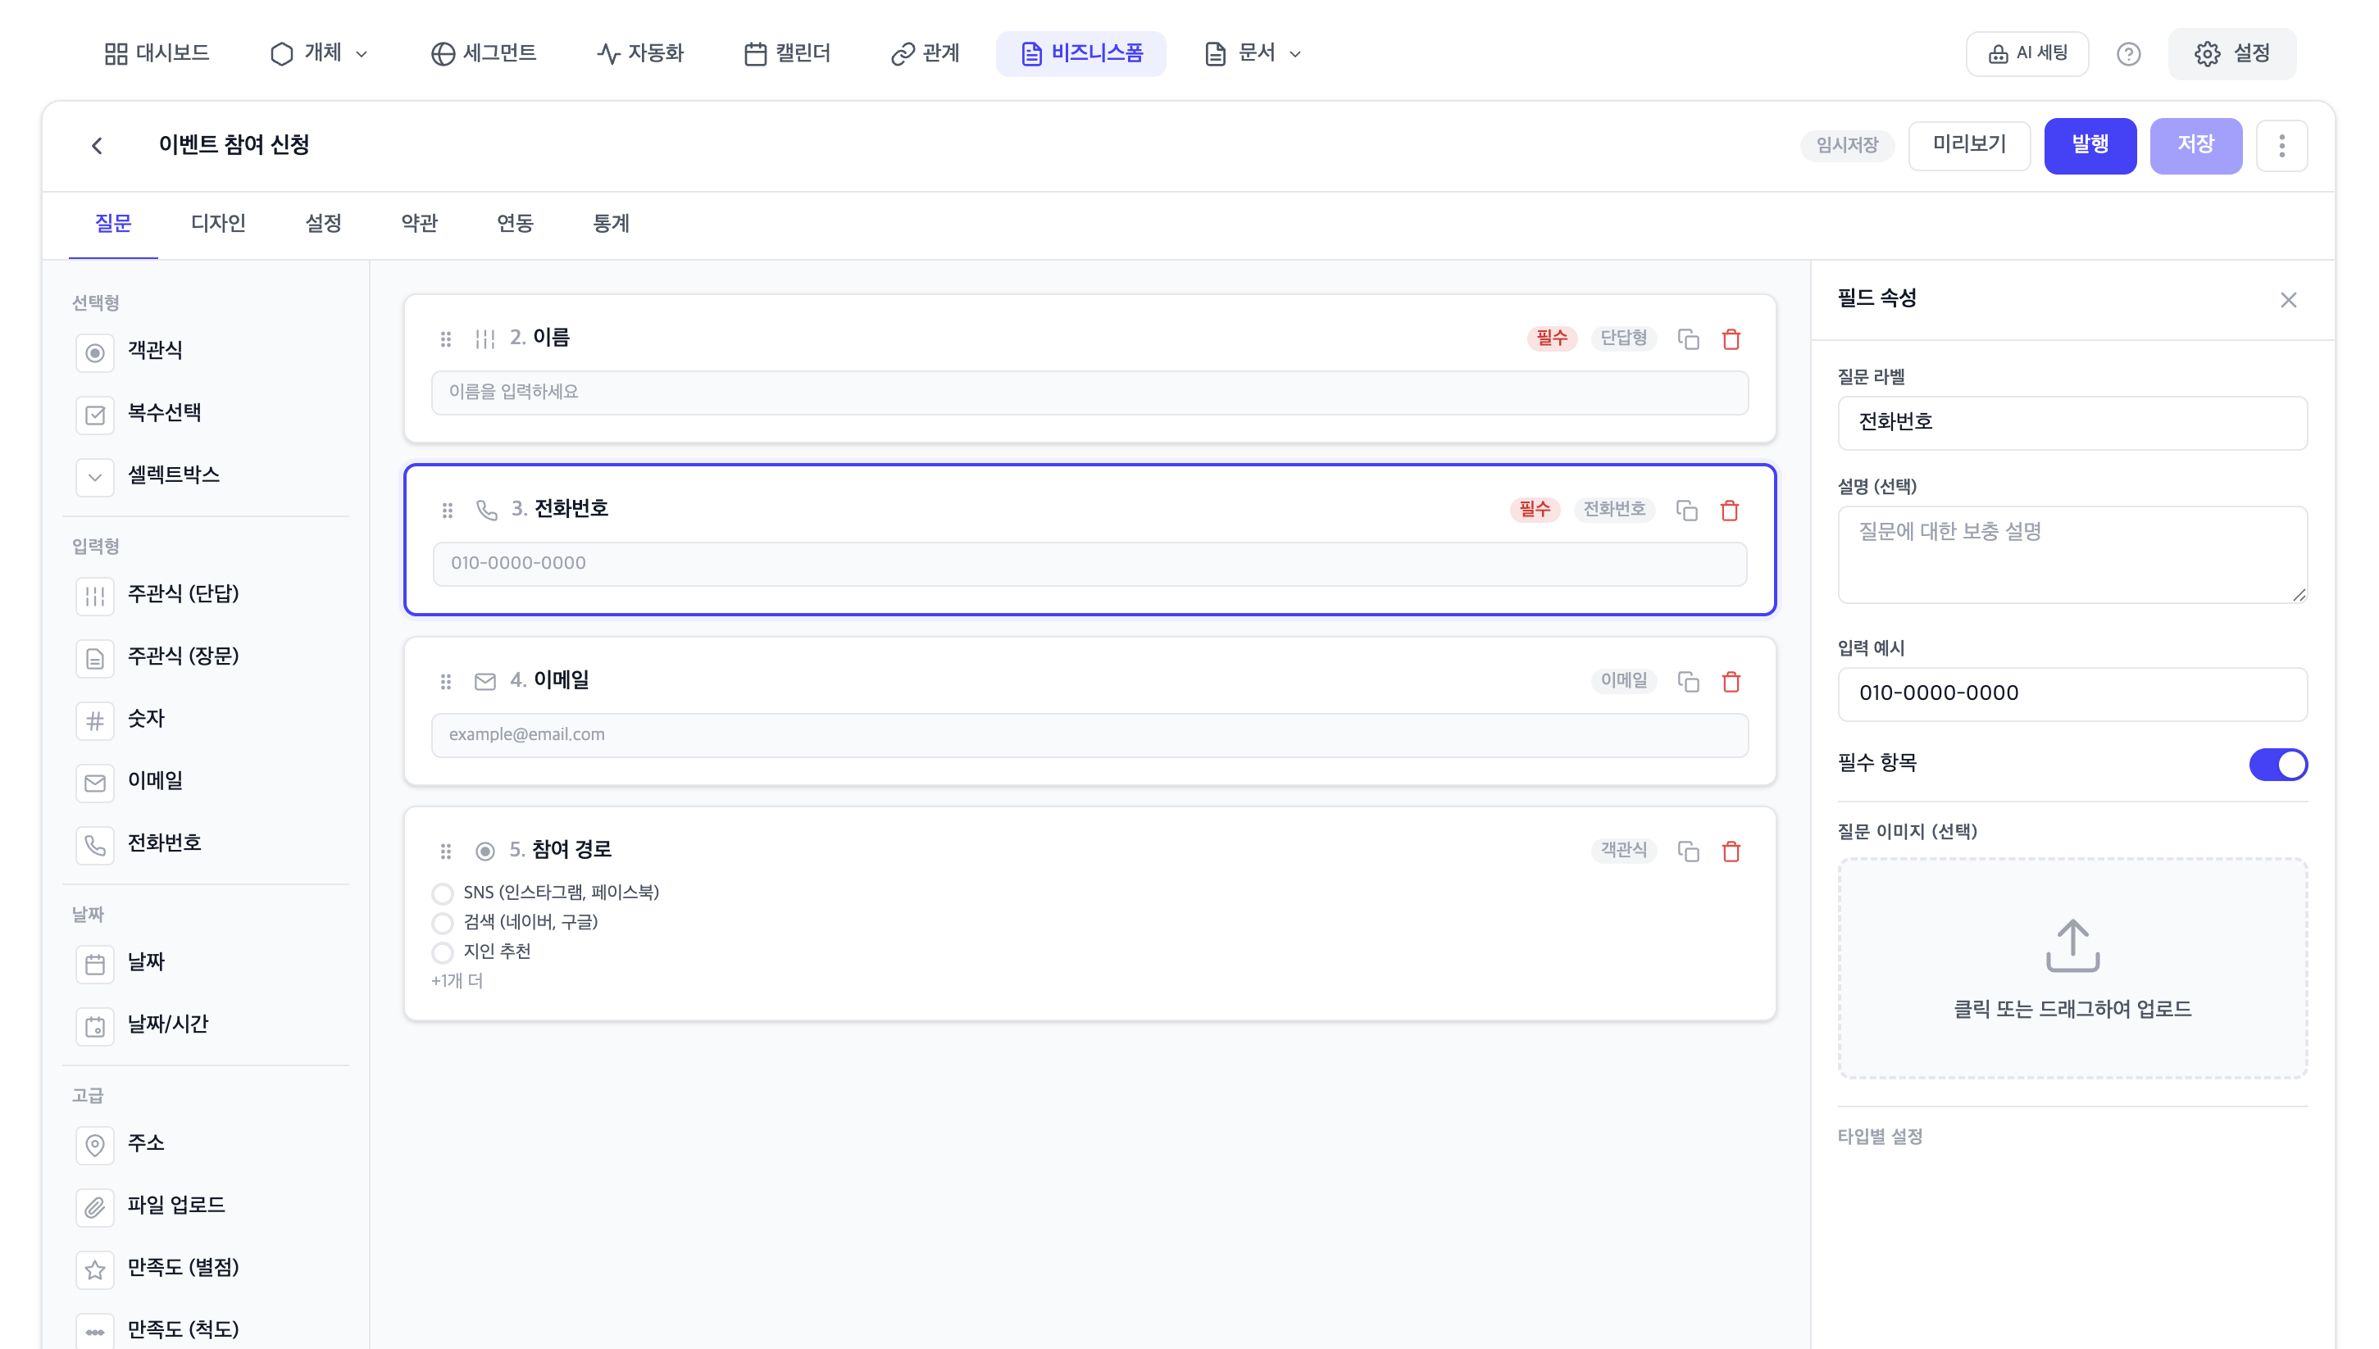Screen dimensions: 2379x1349
Task: Duplicate the 이름 field using copy icon
Action: [x=1689, y=339]
